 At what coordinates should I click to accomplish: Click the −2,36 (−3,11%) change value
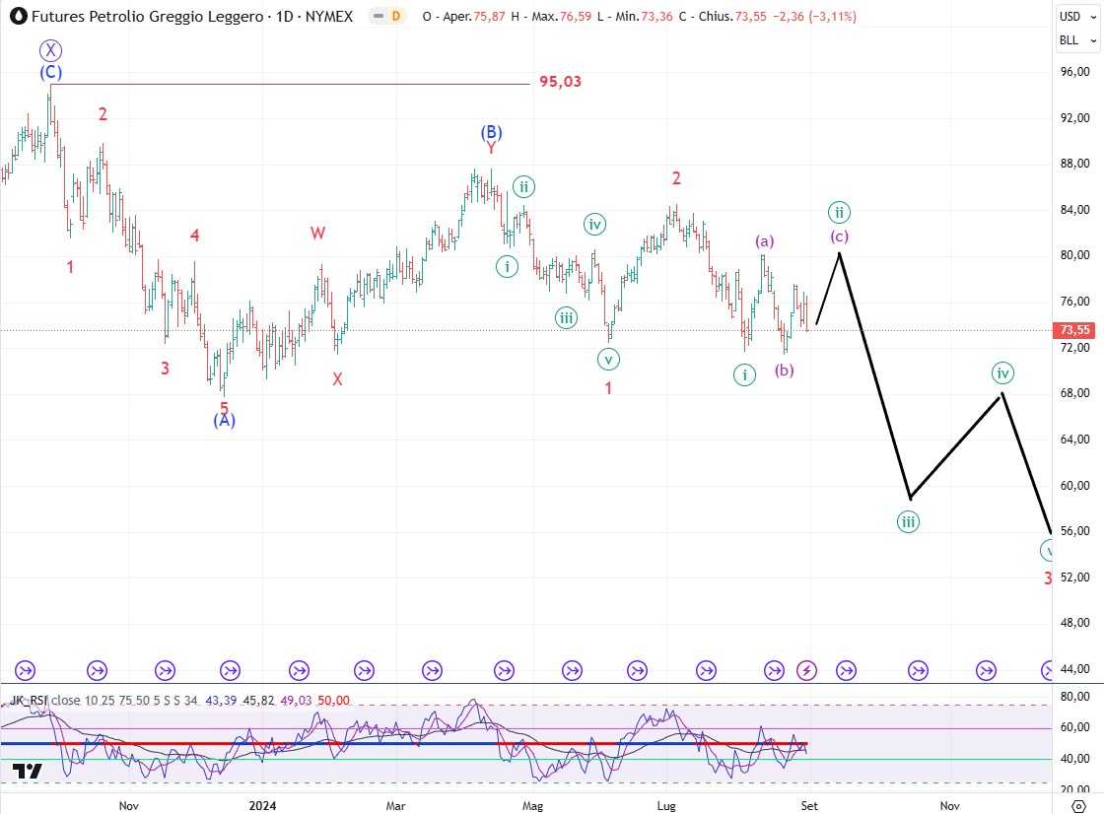click(x=814, y=16)
